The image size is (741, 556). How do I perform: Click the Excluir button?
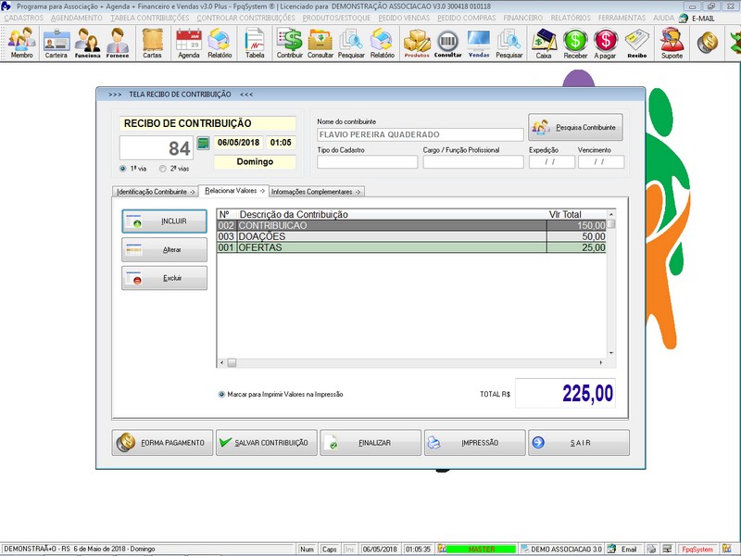click(x=164, y=278)
